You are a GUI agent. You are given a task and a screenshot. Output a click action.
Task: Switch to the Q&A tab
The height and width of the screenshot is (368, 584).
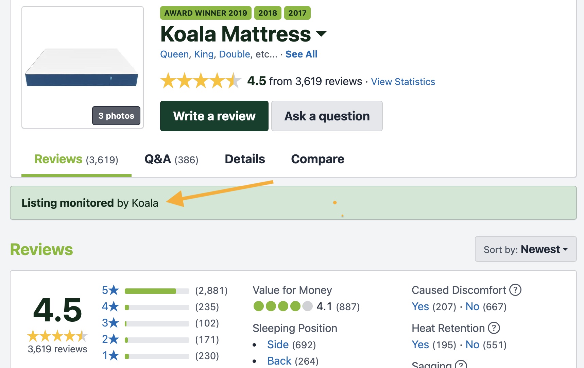[x=171, y=159]
